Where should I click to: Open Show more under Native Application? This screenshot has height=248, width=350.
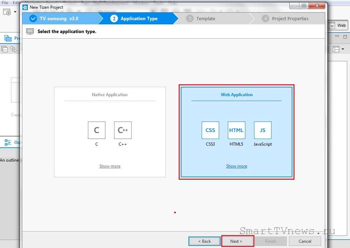110,166
